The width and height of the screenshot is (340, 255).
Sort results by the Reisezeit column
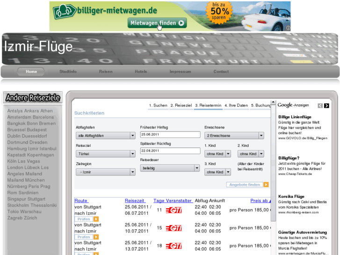(x=135, y=201)
